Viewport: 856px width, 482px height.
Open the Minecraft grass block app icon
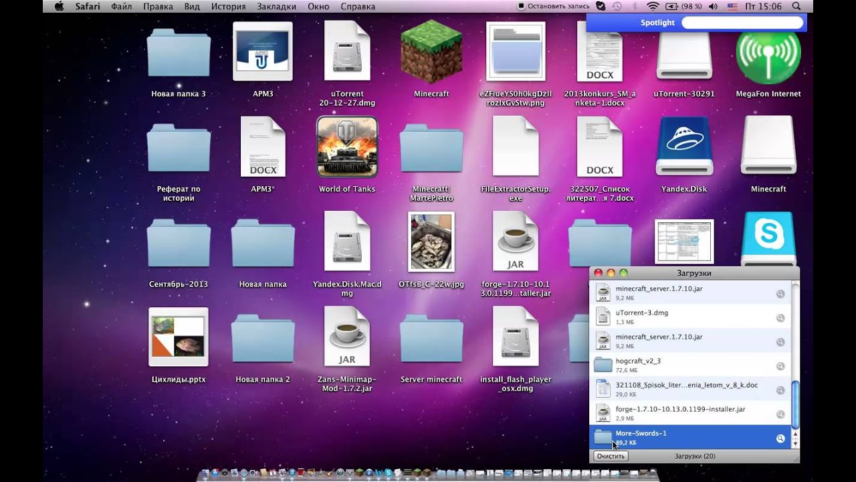(431, 52)
